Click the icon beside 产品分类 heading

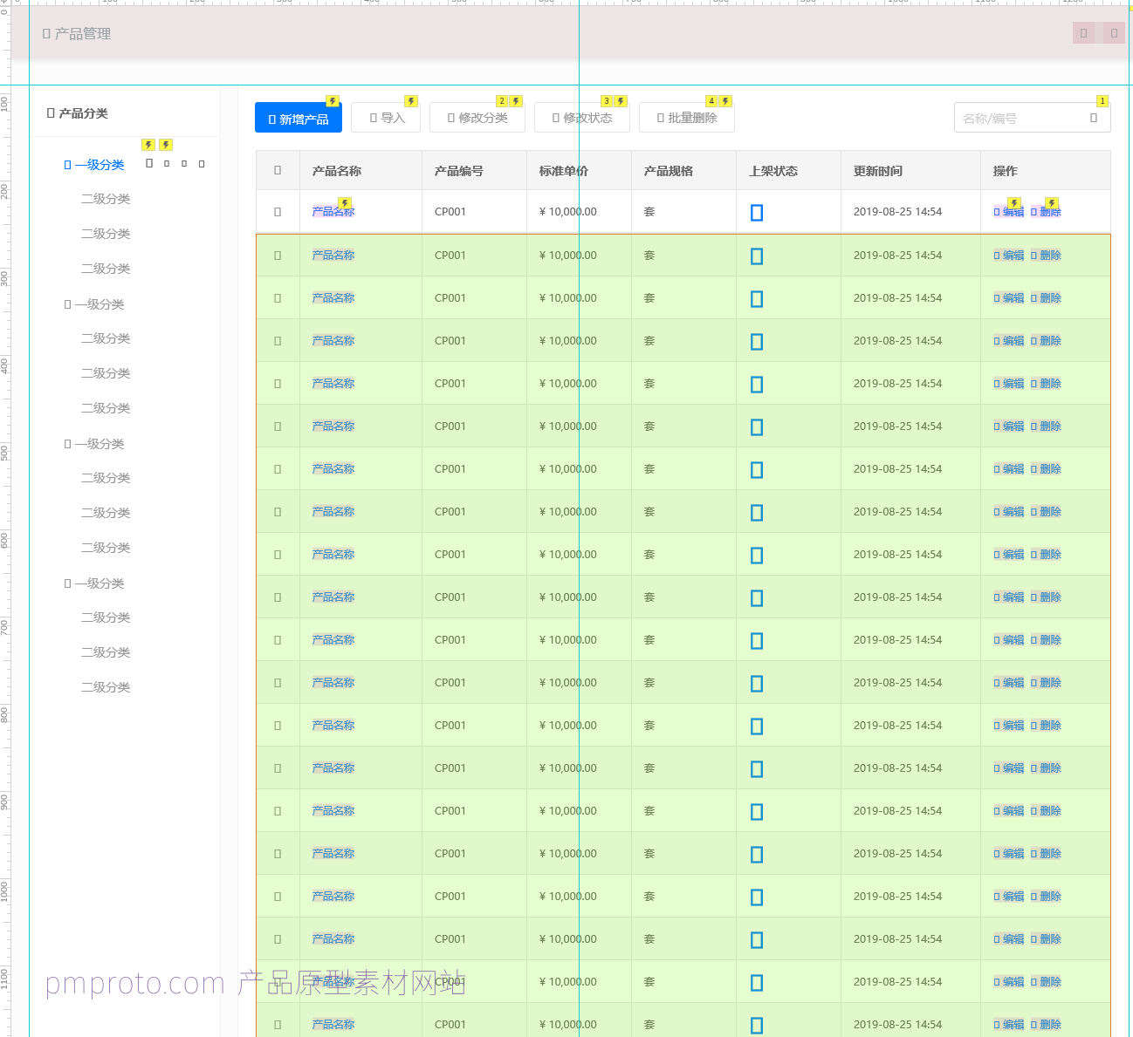[51, 113]
